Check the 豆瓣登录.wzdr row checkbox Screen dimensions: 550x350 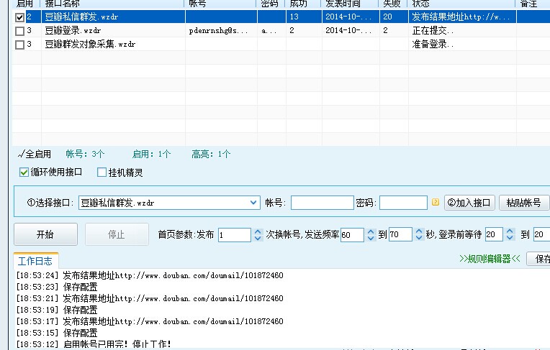19,31
